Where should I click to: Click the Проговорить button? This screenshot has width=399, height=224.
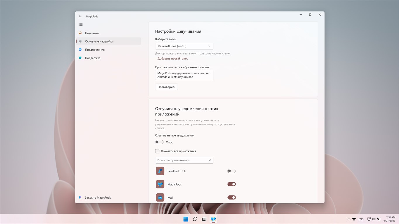[x=166, y=87]
